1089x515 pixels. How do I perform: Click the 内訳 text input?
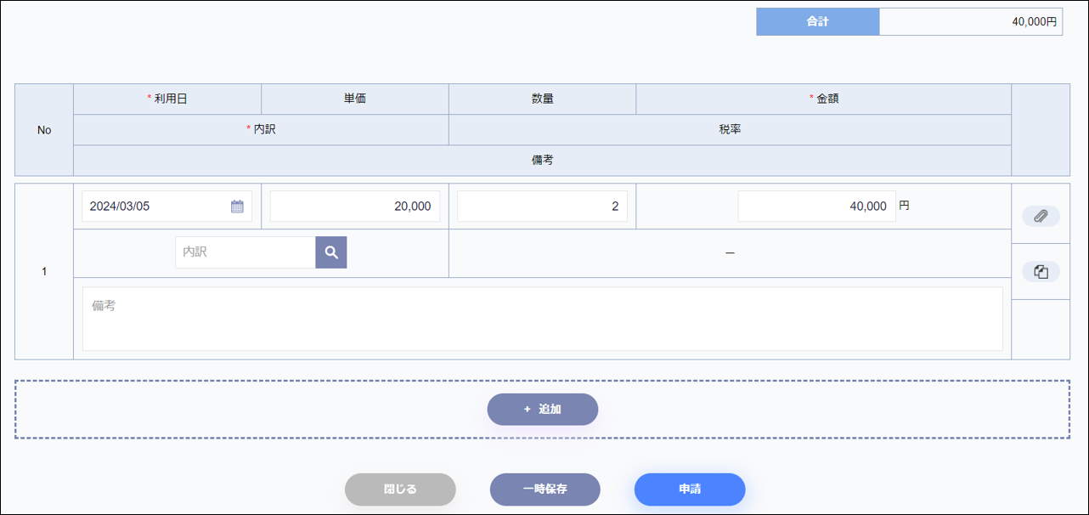pyautogui.click(x=245, y=252)
